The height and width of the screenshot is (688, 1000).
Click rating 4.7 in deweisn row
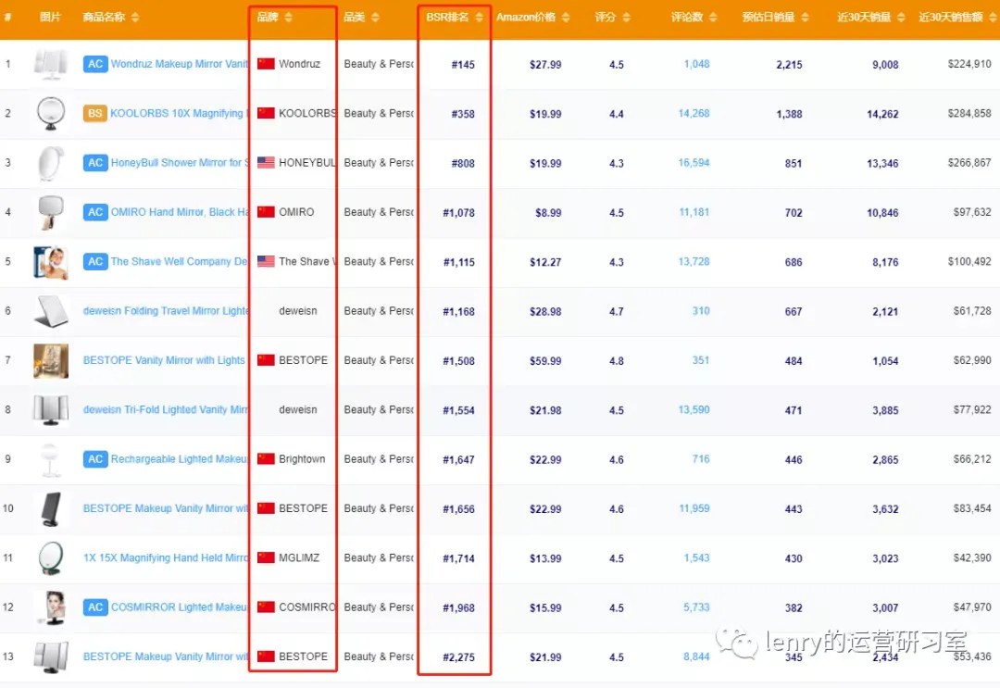tap(616, 312)
